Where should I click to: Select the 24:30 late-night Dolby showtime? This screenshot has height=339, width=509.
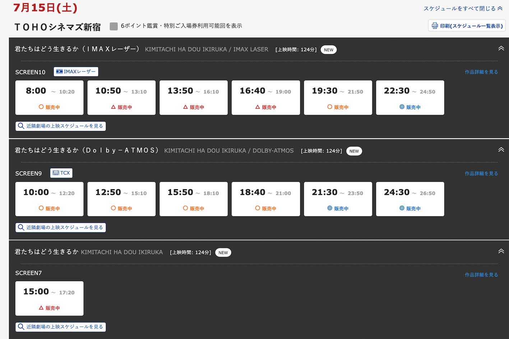(410, 199)
